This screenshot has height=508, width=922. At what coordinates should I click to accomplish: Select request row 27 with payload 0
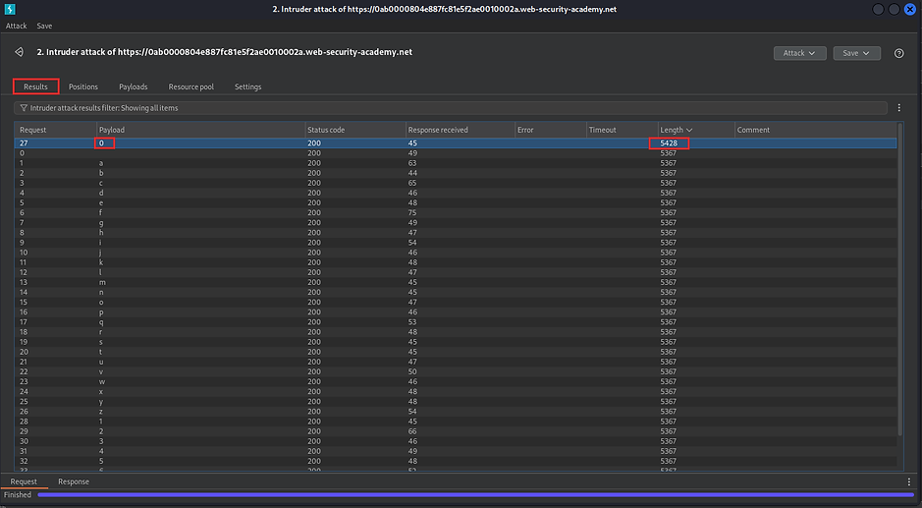456,143
